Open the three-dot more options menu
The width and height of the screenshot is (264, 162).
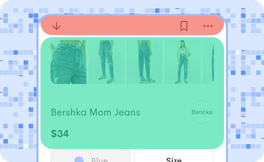(x=208, y=26)
